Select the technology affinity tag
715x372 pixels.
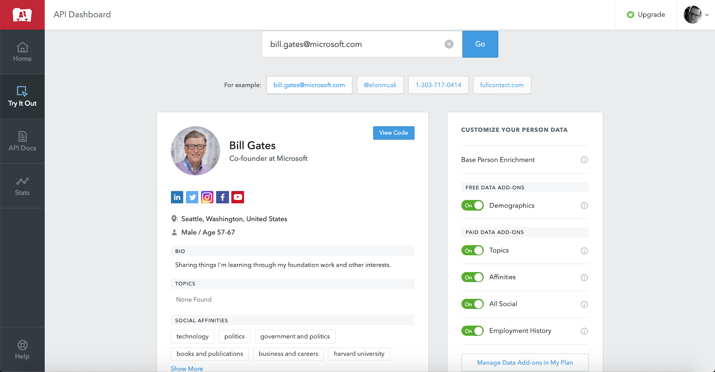(192, 336)
